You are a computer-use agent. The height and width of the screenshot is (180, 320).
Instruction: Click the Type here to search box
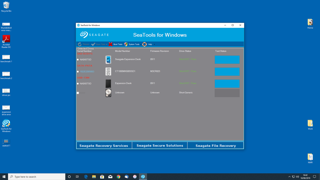point(37,176)
